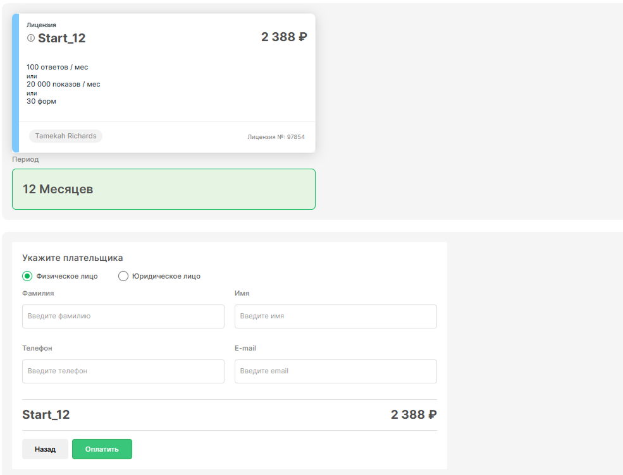Screen dimensions: 623x475
Task: Select the Юридическое лицо radio button
Action: (x=123, y=276)
